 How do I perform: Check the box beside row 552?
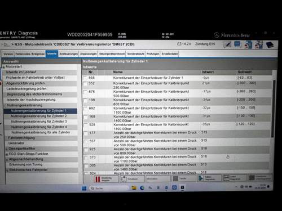(x=85, y=84)
